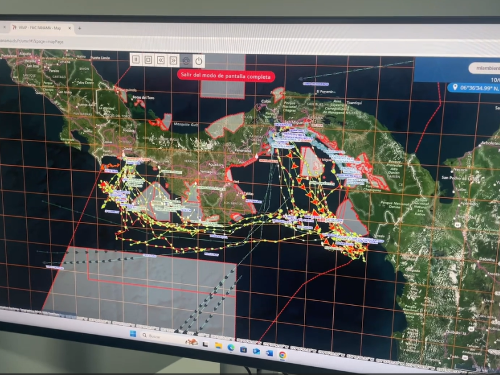Open the settings gear icon on the toolbar
This screenshot has width=500, height=375.
tap(186, 60)
